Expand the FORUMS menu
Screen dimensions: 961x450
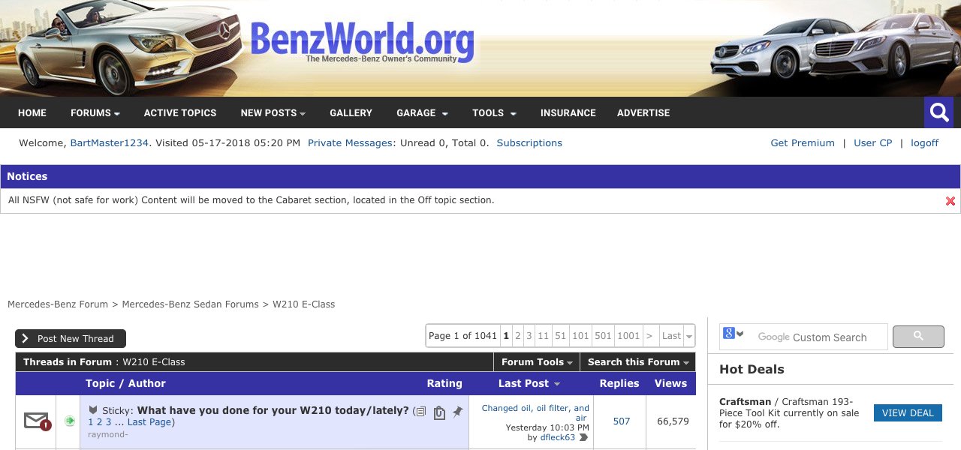(95, 112)
